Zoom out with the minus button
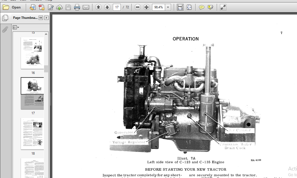This screenshot has height=178, width=297. 137,7
